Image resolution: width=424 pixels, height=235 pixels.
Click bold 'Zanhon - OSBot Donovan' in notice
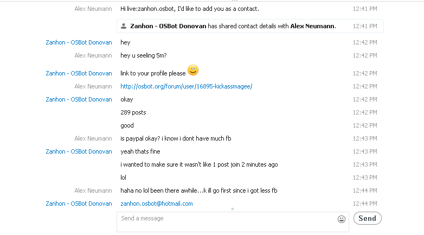(168, 26)
